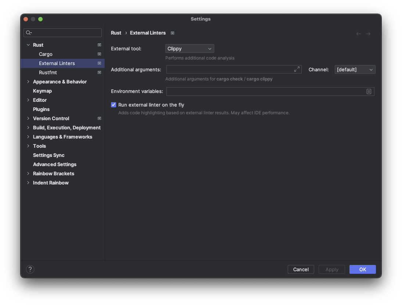
Task: Collapse the Rust settings tree node
Action: coord(28,45)
